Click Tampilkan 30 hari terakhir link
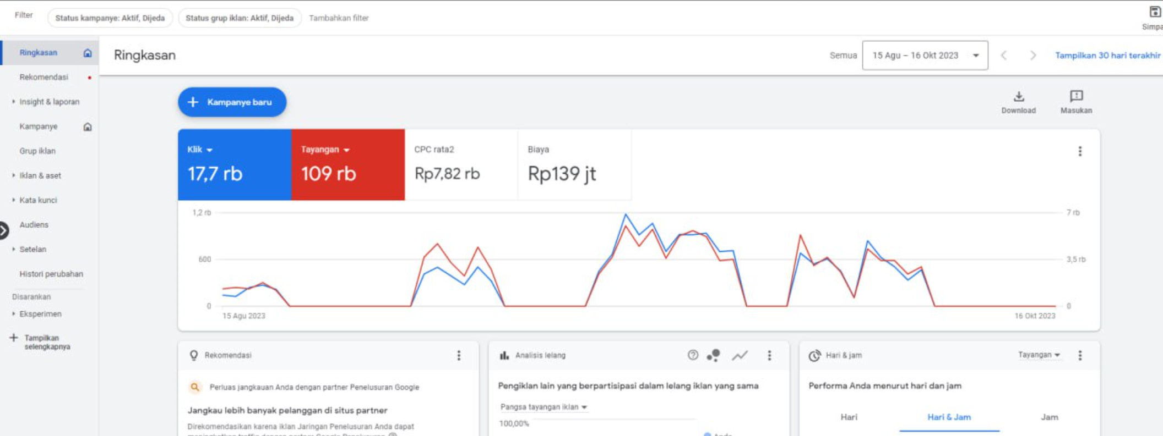The width and height of the screenshot is (1163, 436). tap(1107, 56)
